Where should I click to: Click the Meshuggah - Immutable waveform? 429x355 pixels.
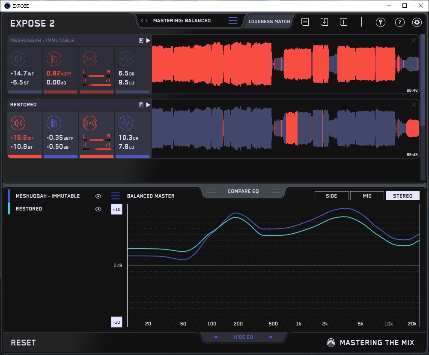point(286,65)
